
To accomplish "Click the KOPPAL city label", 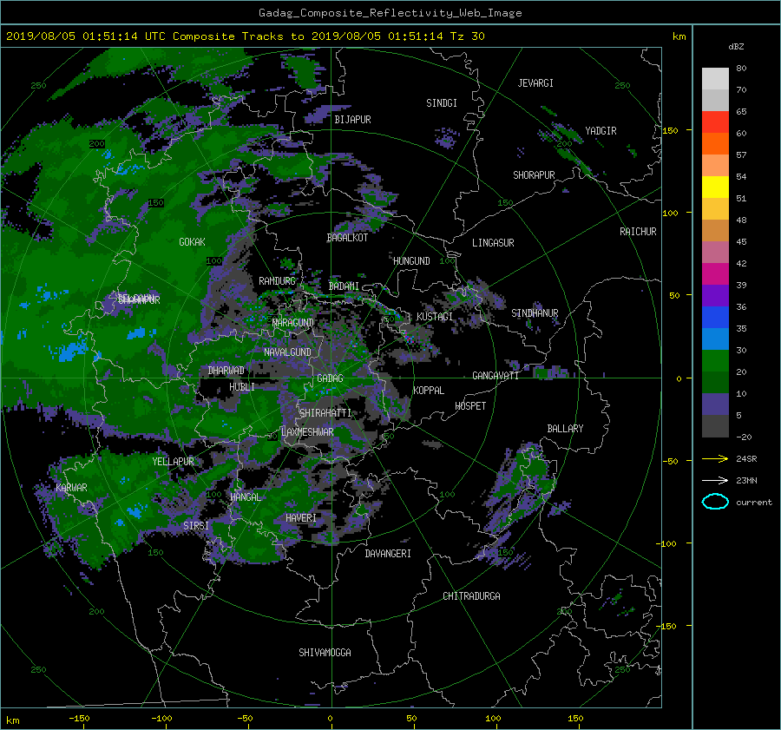I will tap(429, 391).
